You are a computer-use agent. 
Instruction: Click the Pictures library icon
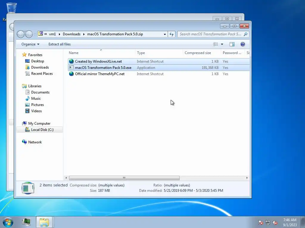[27, 105]
